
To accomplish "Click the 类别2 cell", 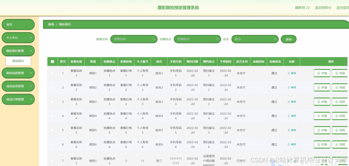I will pos(93,87).
